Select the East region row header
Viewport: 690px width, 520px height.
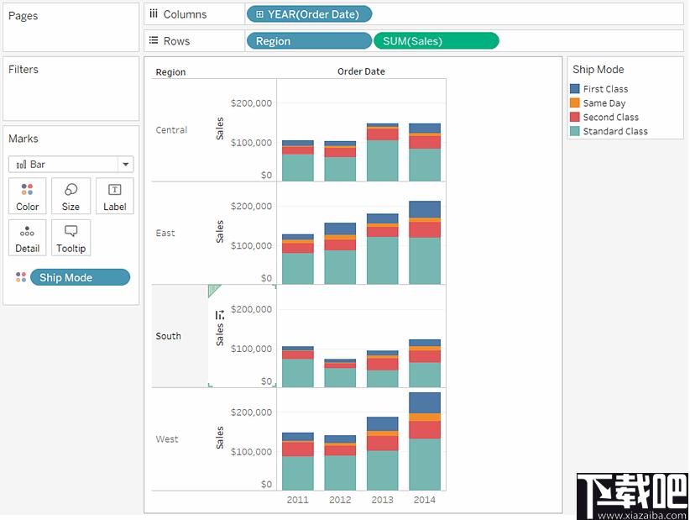point(165,233)
